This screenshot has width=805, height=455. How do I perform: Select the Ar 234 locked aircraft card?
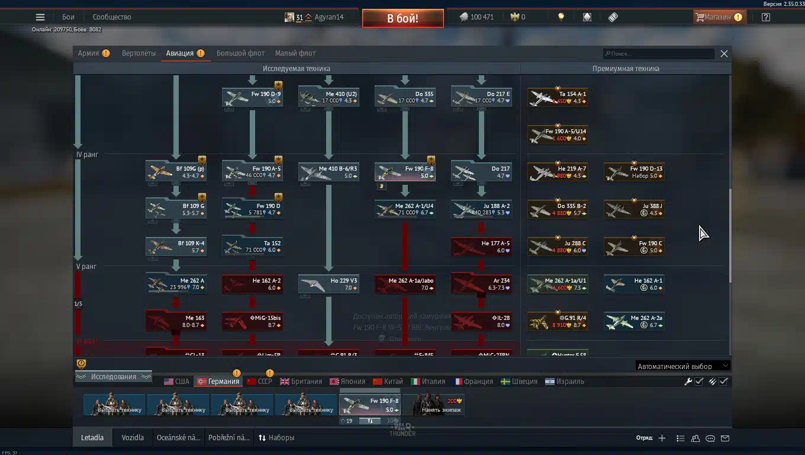tap(481, 284)
